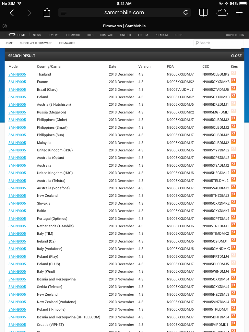Select PDA value N9005VJUDMJ7
Viewport: 249px width, 332px height.
180,89
